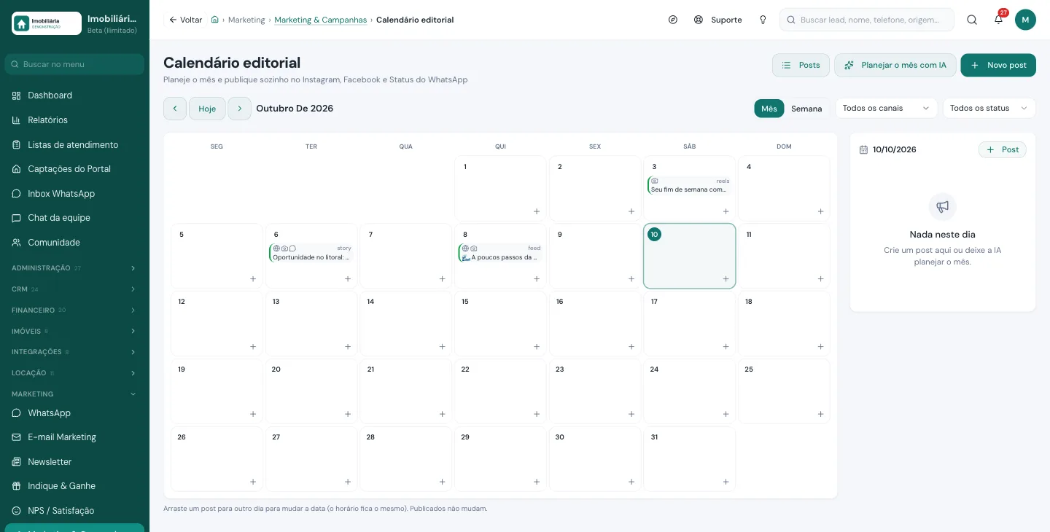This screenshot has width=1050, height=532.
Task: Open Indique & Ganhe in sidebar
Action: click(74, 486)
